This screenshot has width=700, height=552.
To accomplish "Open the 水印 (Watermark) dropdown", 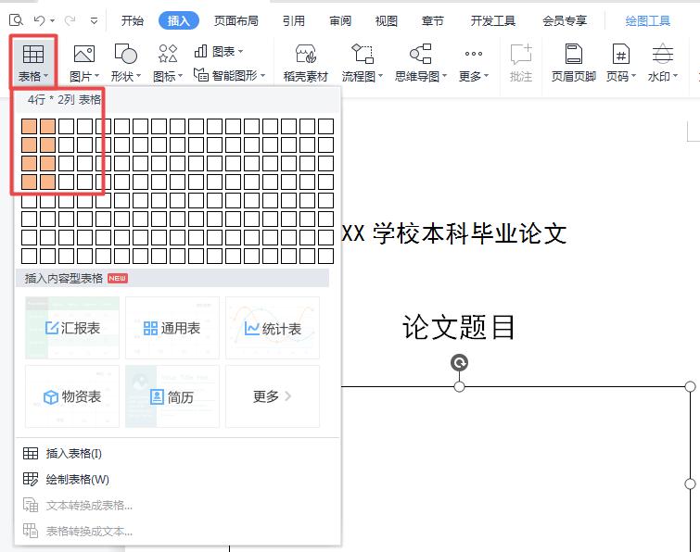I will coord(675,76).
